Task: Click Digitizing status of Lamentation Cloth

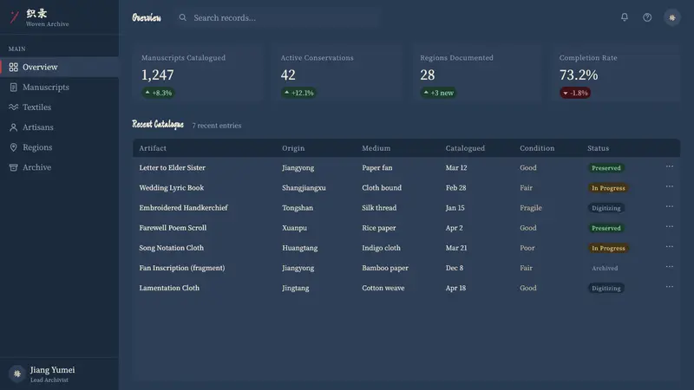Action: 606,288
